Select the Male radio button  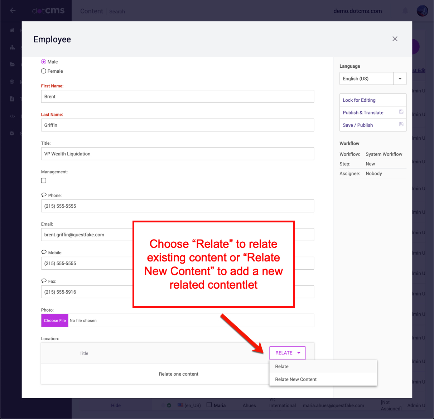click(x=44, y=62)
